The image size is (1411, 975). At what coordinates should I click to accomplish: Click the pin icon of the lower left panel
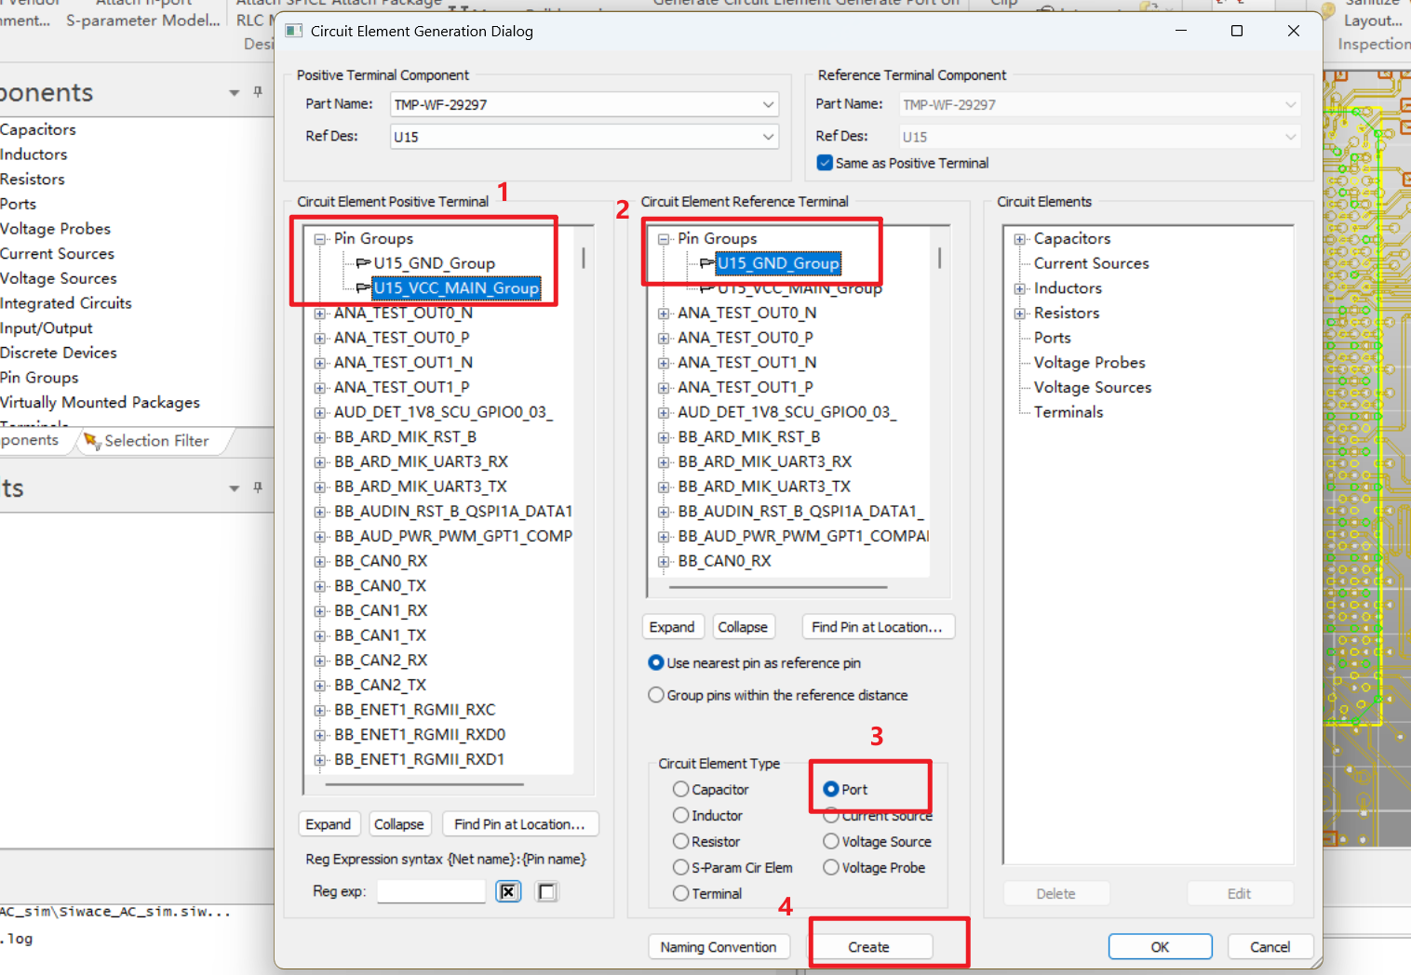pos(258,487)
